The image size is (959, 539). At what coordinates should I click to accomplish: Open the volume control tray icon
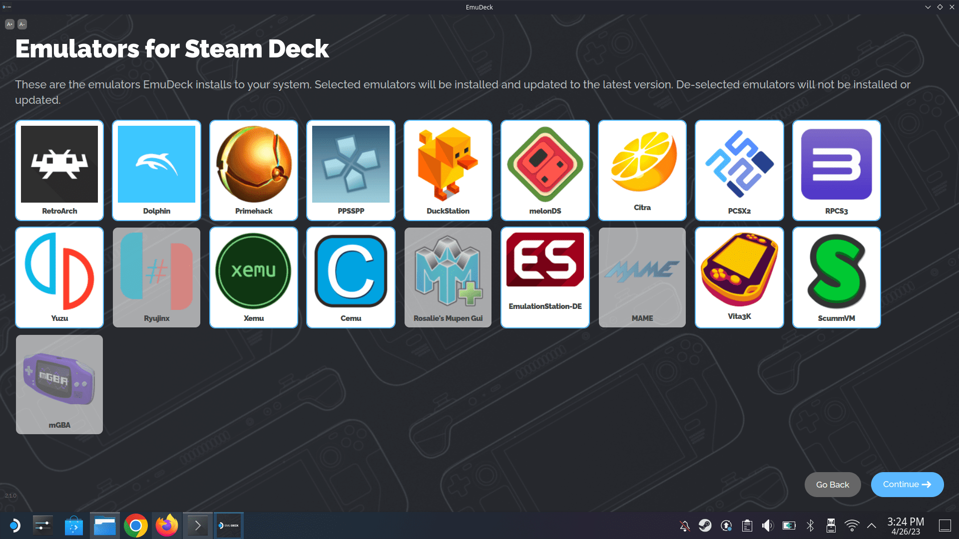(768, 526)
